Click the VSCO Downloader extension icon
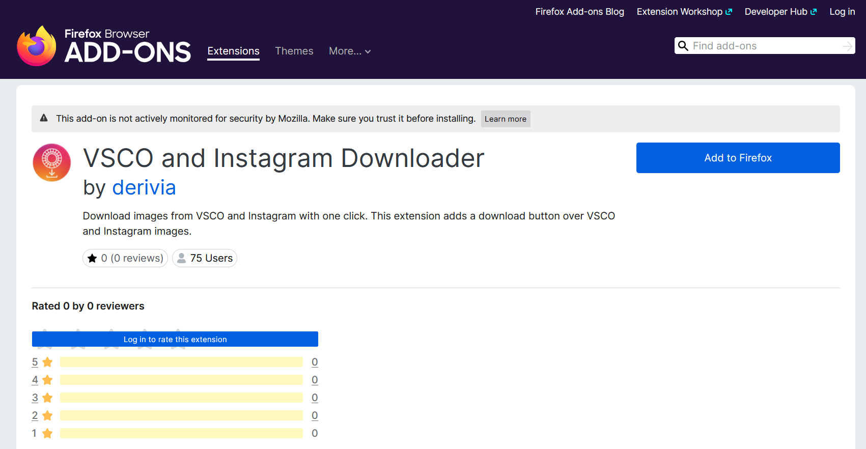Viewport: 866px width, 449px height. (x=52, y=162)
